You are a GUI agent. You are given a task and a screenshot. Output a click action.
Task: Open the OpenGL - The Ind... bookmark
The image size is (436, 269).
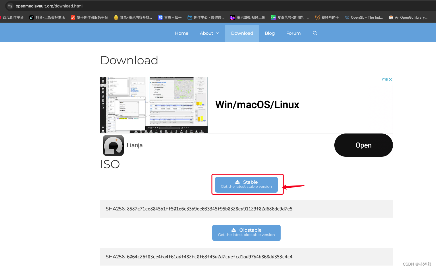pos(364,18)
